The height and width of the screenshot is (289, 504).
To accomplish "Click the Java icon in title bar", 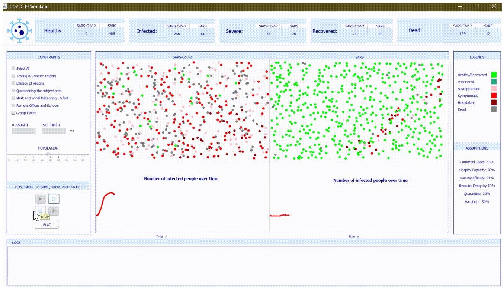I will point(5,6).
